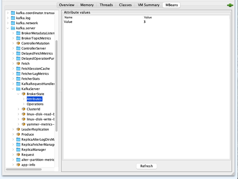Click the attribute value 3 cell
The image size is (238, 179).
186,22
